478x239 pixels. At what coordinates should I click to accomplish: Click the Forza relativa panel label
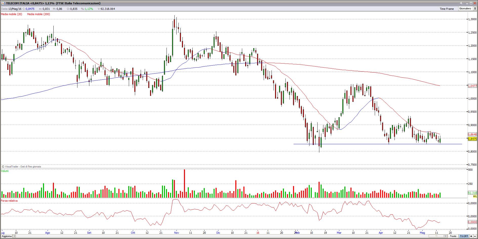click(x=9, y=201)
